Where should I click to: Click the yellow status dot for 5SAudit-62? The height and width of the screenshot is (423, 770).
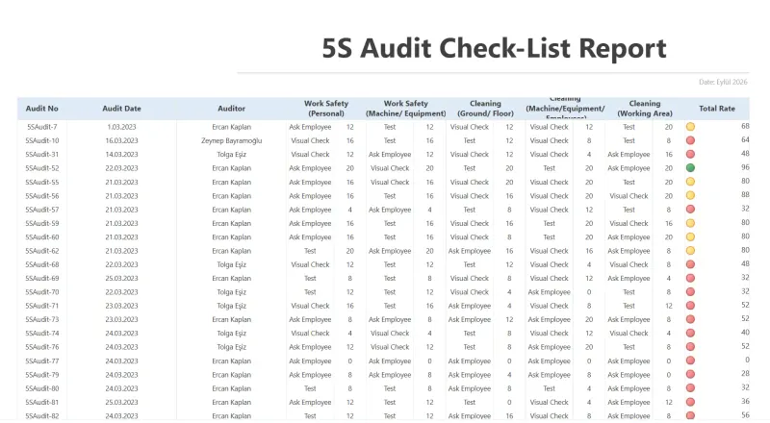coord(690,250)
